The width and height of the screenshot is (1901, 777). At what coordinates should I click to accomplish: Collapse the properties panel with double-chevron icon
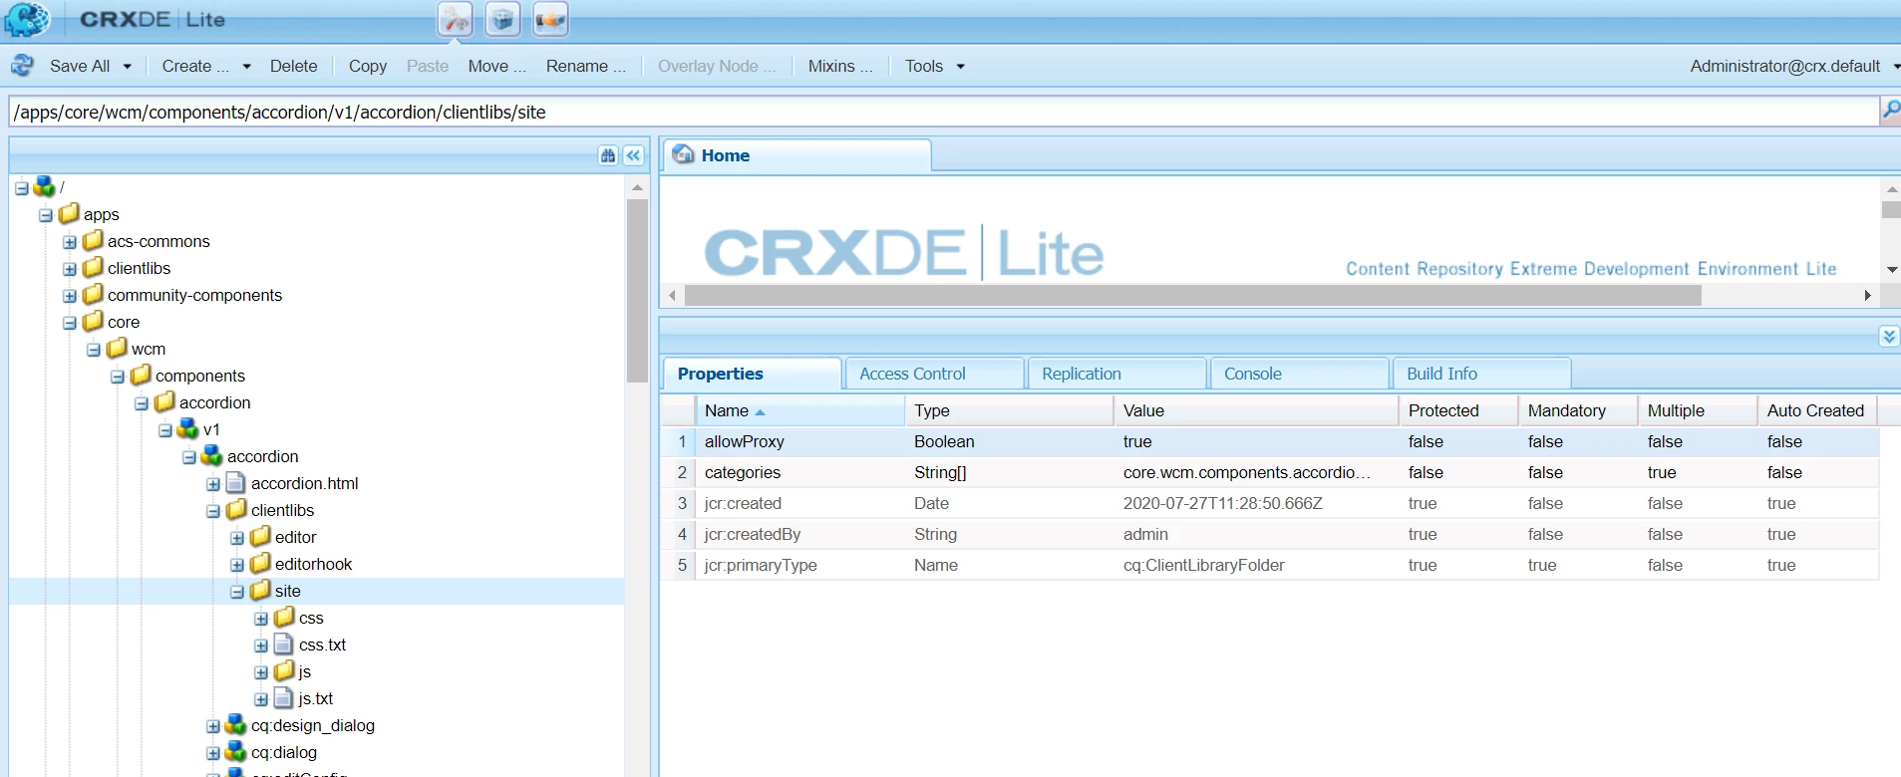(x=1889, y=337)
